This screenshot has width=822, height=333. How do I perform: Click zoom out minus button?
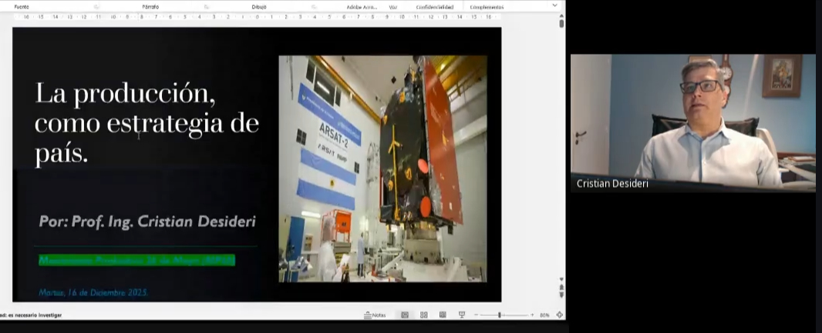(x=475, y=315)
